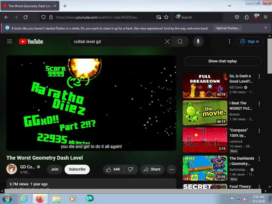Open the Compass 100% video thumbnail

[x=205, y=140]
